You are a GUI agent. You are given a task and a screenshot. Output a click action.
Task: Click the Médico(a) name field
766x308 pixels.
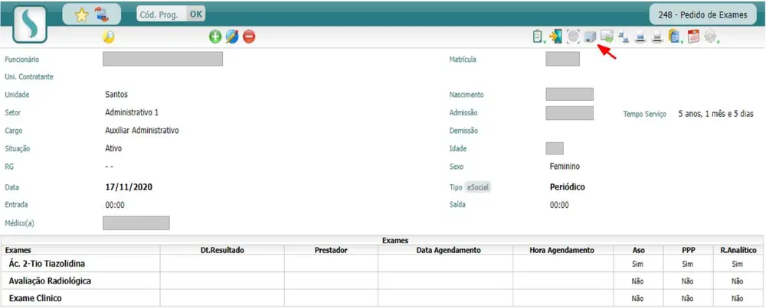(136, 223)
